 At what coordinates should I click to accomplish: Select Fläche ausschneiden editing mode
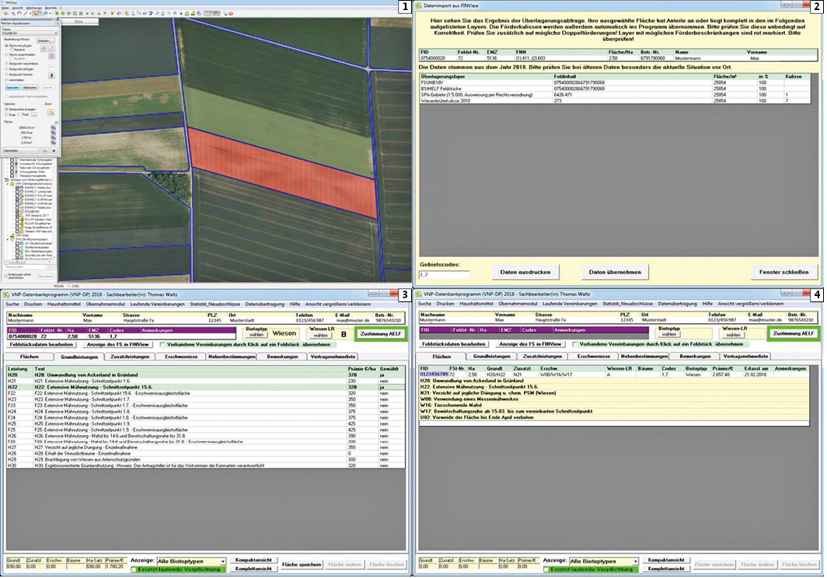pos(5,55)
